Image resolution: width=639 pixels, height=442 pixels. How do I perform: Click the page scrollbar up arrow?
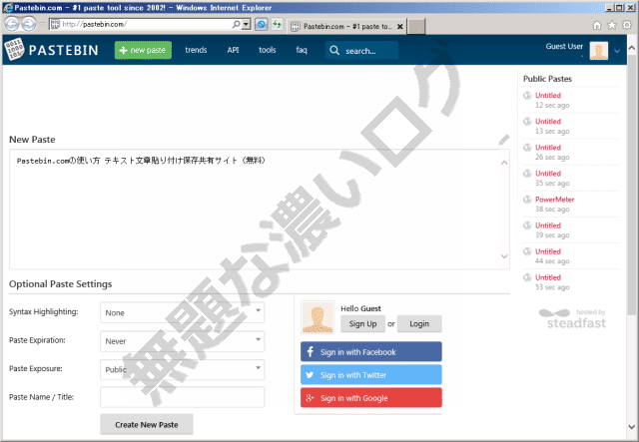point(632,47)
